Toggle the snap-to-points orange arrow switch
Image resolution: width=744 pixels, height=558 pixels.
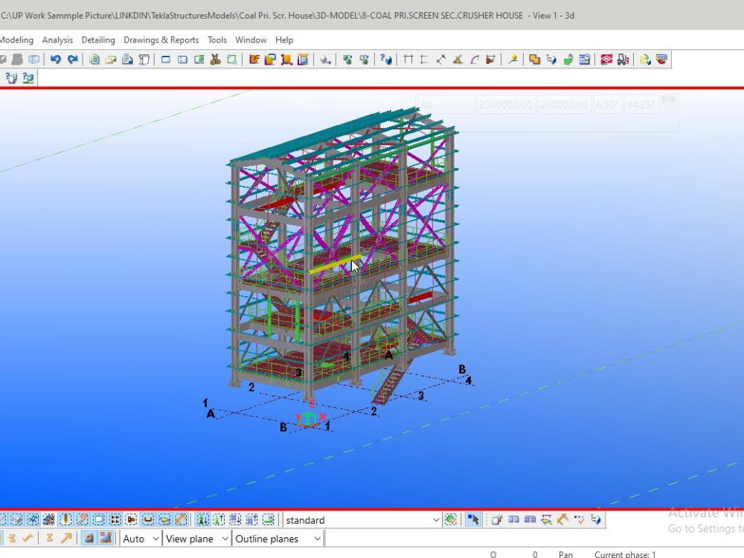point(66,538)
